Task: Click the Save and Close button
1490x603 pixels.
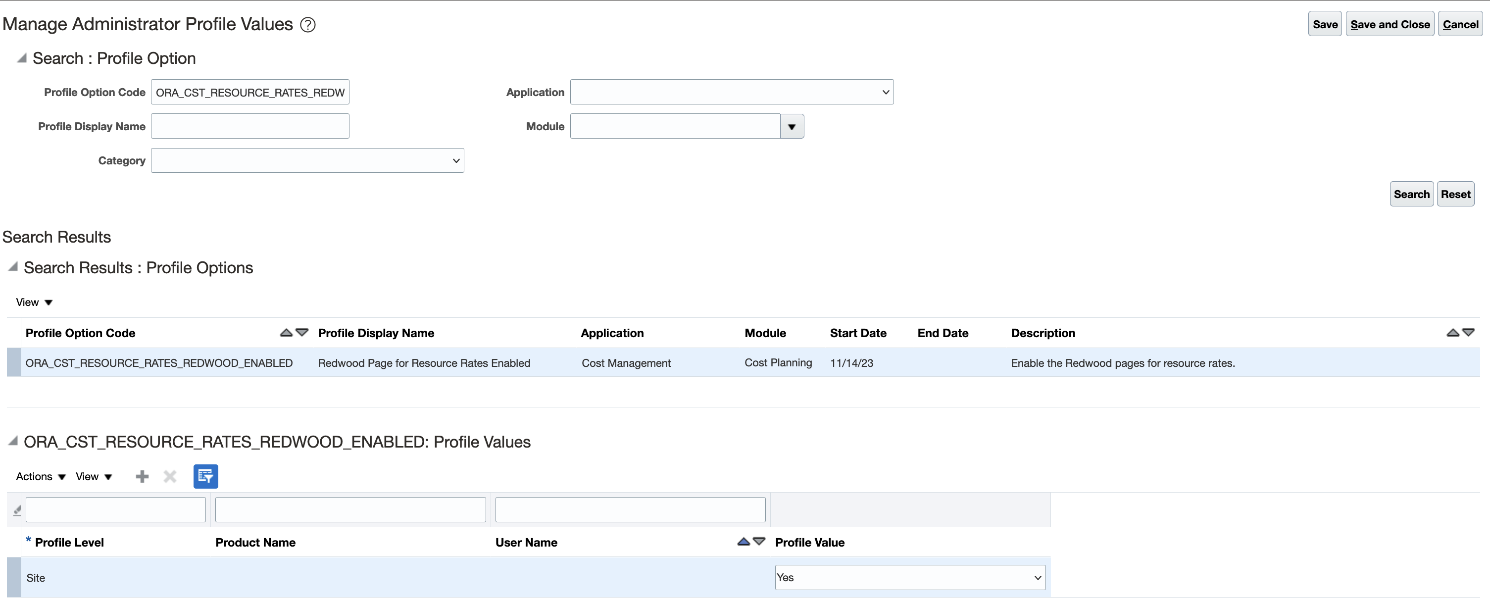Action: 1390,24
